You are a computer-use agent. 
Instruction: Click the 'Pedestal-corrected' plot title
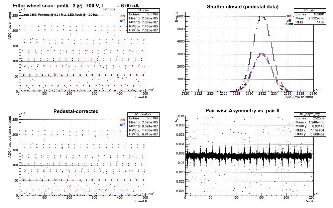click(x=76, y=111)
